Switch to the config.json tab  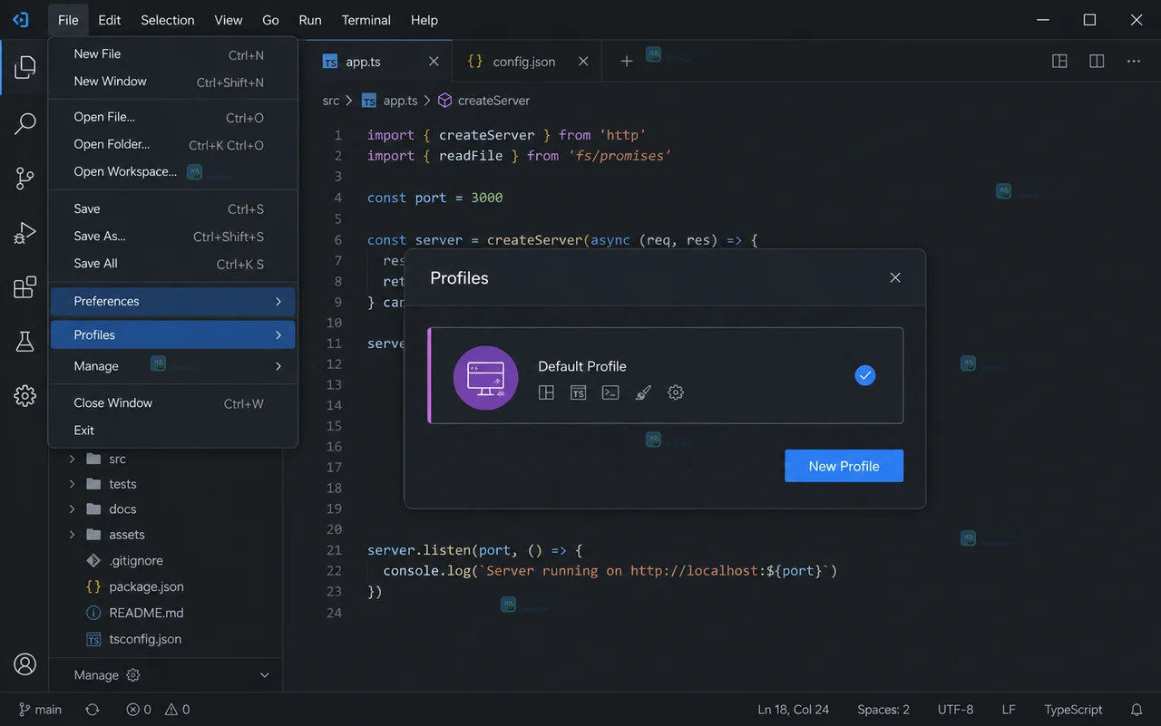pos(523,62)
